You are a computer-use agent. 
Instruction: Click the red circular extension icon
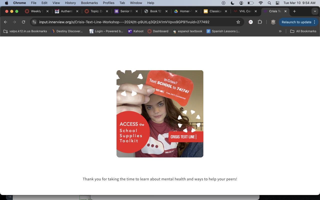coord(251,22)
